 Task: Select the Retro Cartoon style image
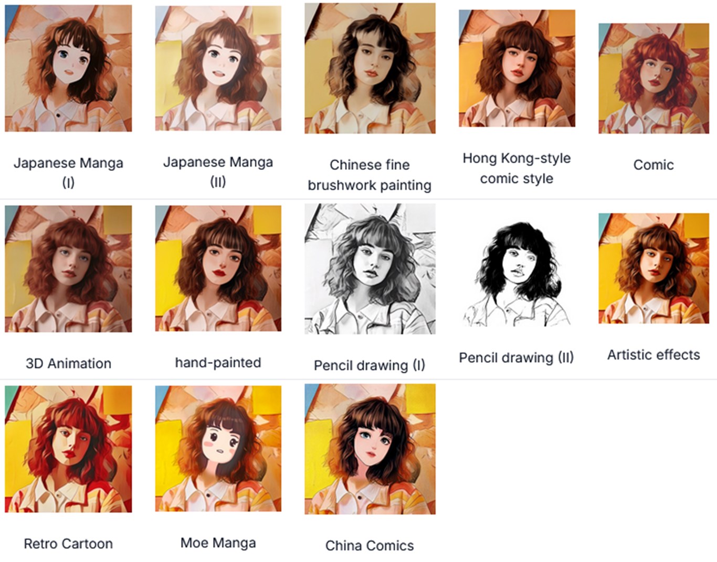(68, 449)
